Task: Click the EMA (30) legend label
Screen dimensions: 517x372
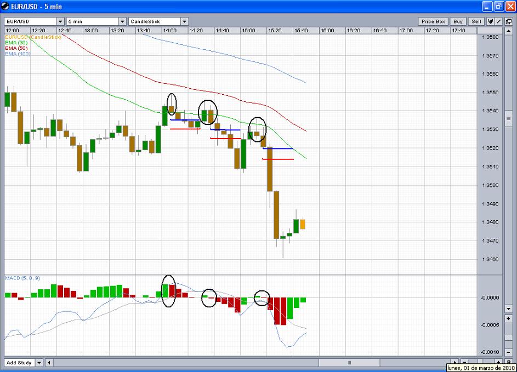Action: (16, 42)
